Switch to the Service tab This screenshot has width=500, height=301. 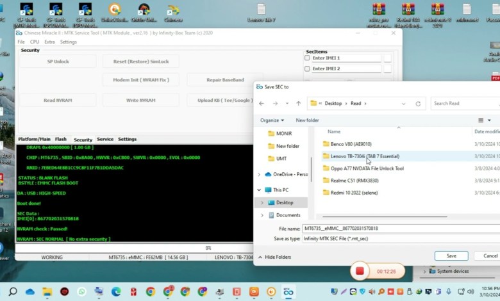click(105, 139)
